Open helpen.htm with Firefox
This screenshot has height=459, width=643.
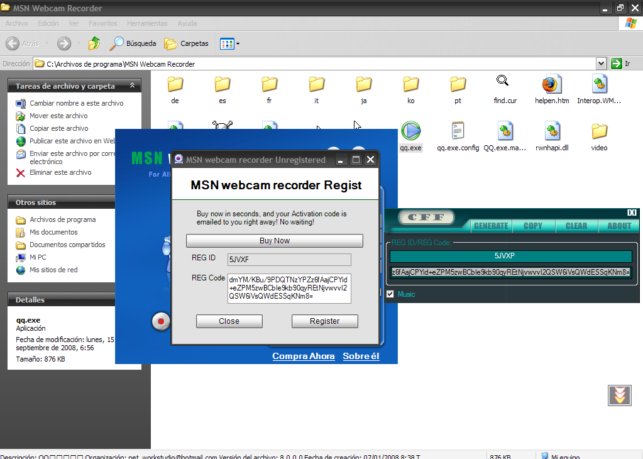551,83
